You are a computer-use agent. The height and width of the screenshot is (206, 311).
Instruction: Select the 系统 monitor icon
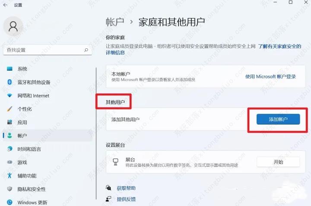[x=10, y=69]
